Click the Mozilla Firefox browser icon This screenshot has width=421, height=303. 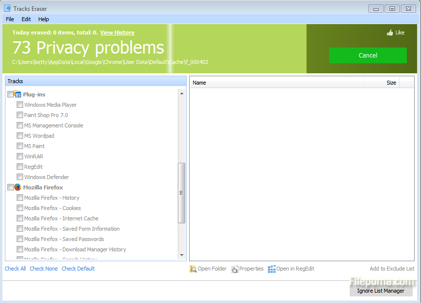click(18, 187)
